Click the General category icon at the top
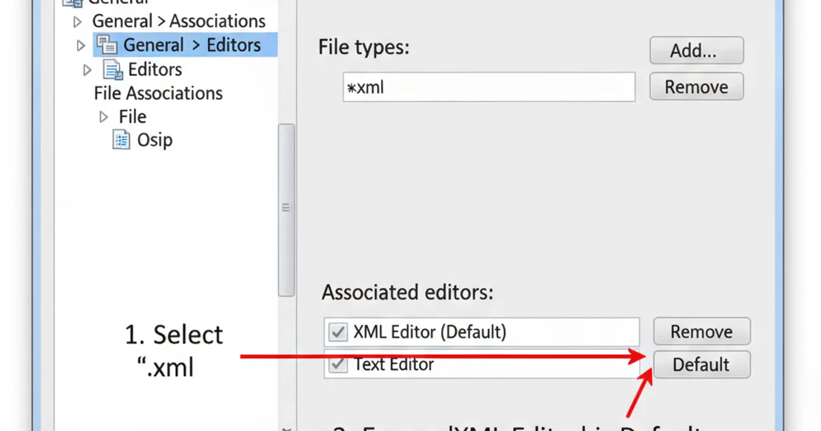Screen dimensions: 821x431 pos(70,3)
